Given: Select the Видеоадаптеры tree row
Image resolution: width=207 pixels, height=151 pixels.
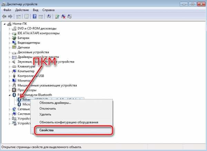Looking at the screenshot, I should click(x=29, y=43).
